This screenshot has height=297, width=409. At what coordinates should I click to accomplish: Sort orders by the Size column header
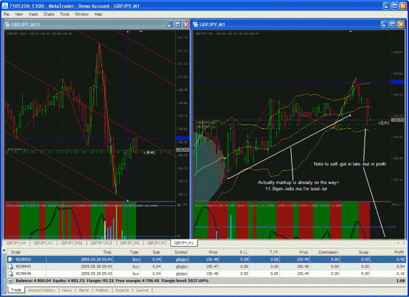[x=156, y=252]
